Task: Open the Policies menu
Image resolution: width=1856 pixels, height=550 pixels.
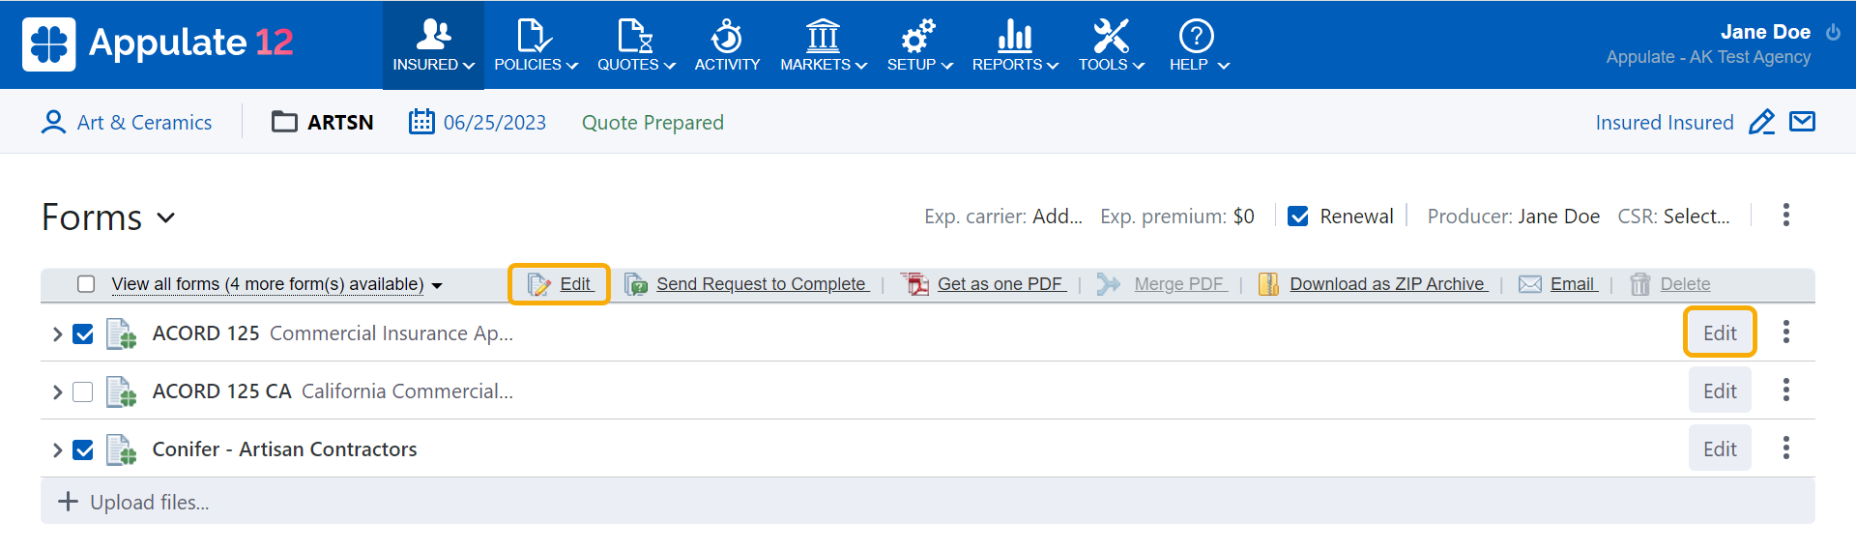Action: pyautogui.click(x=536, y=45)
